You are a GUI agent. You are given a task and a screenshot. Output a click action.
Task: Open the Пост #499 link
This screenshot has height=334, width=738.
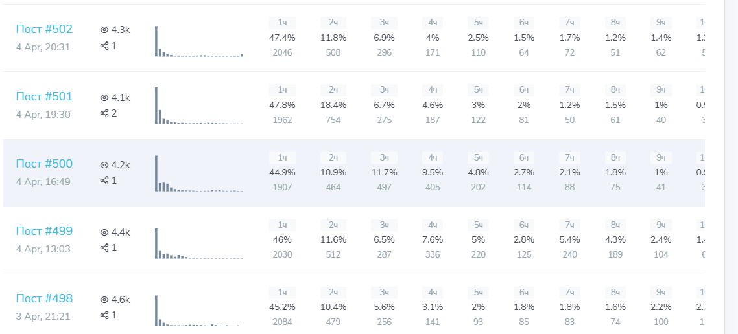44,231
